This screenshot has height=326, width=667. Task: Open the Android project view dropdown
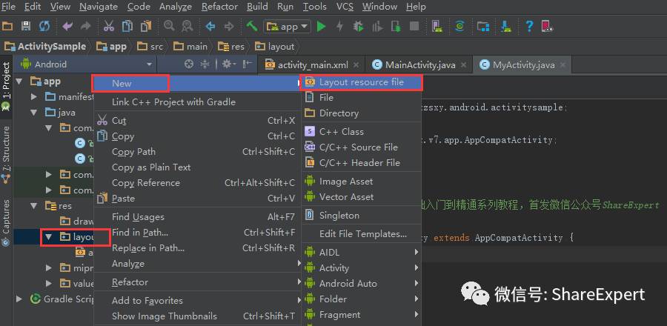click(87, 64)
